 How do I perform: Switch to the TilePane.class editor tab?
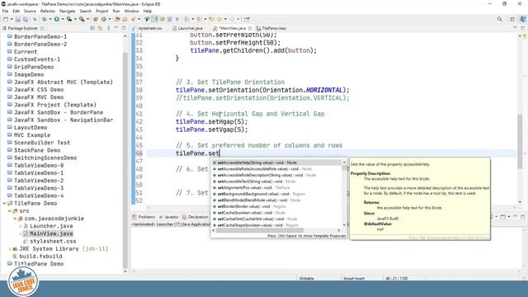(x=271, y=28)
